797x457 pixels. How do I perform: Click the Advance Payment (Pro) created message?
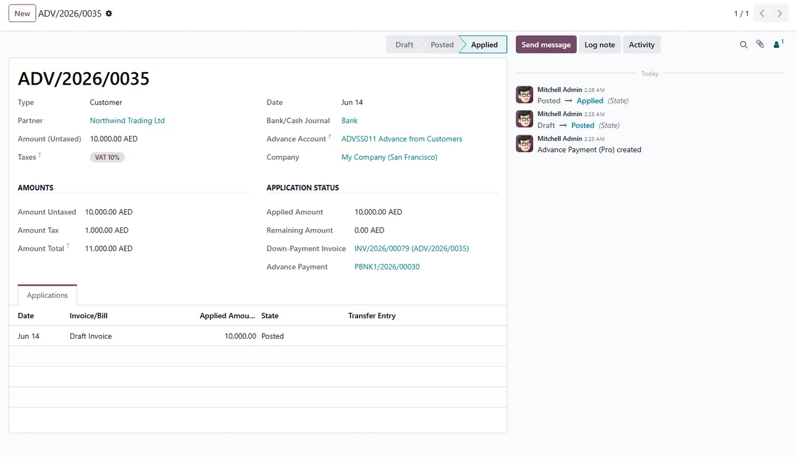(x=589, y=150)
